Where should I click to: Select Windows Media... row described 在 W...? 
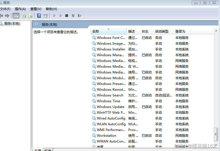point(140,66)
